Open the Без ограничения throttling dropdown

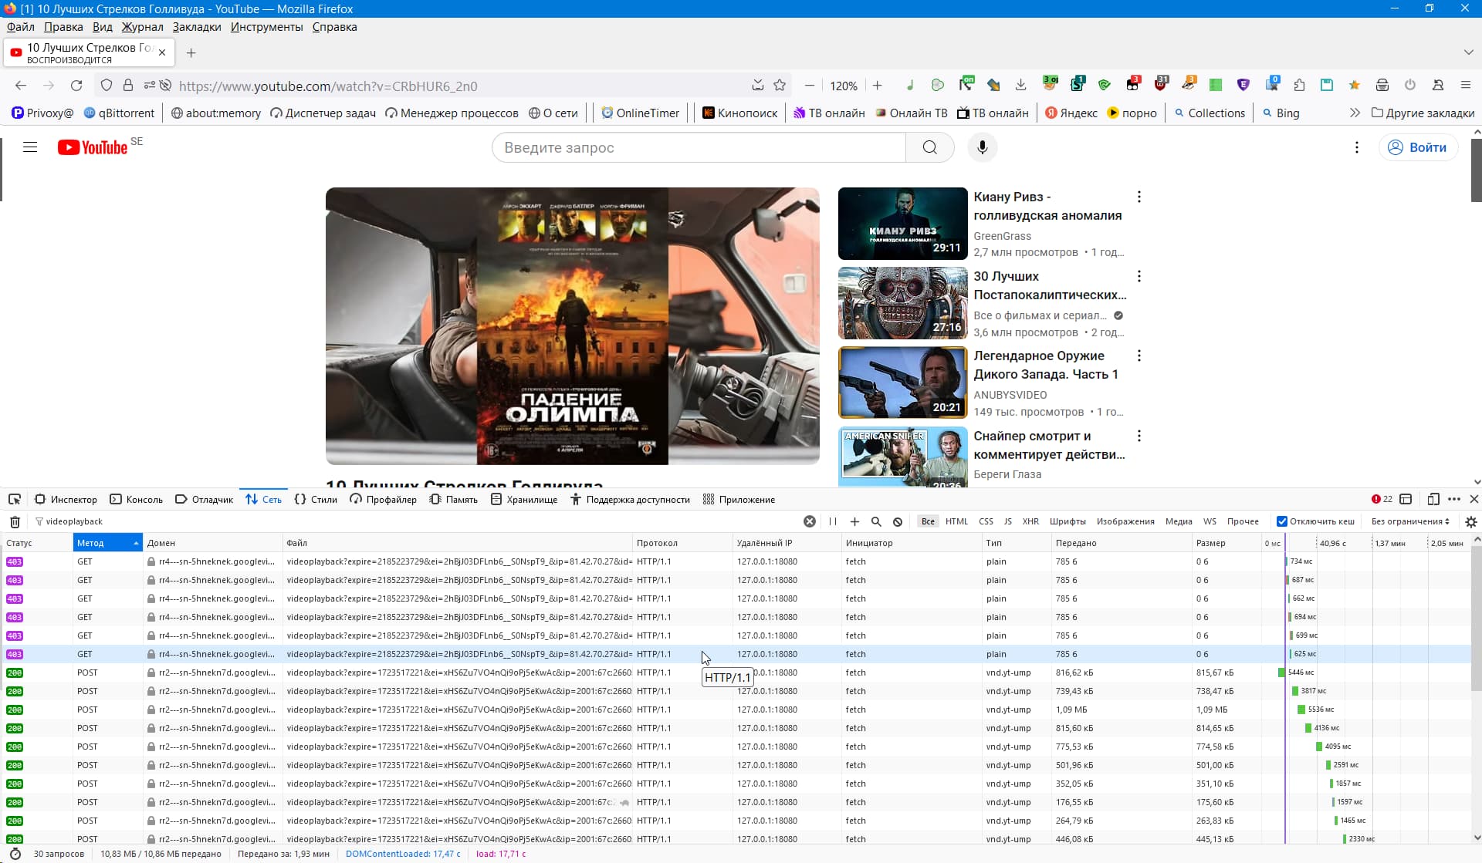[x=1410, y=521]
